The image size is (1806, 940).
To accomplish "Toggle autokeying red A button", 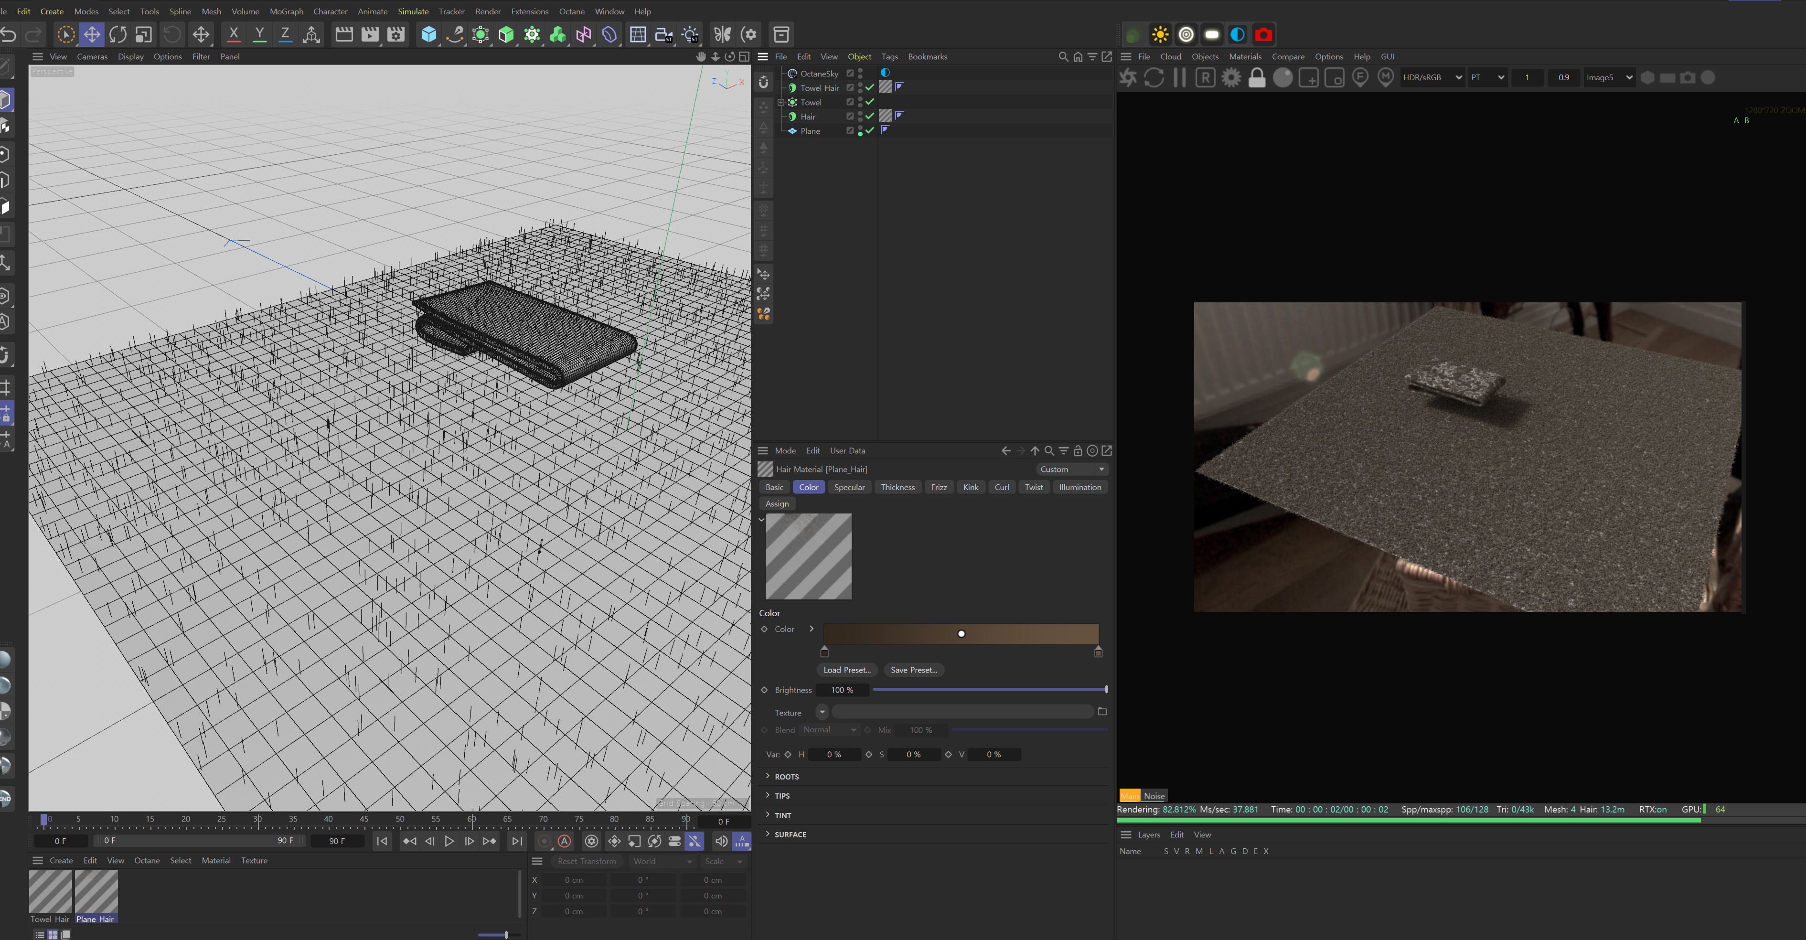I will point(565,841).
